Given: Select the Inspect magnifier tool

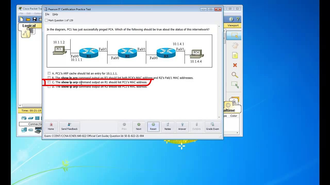Looking at the screenshot, I should (x=235, y=75).
